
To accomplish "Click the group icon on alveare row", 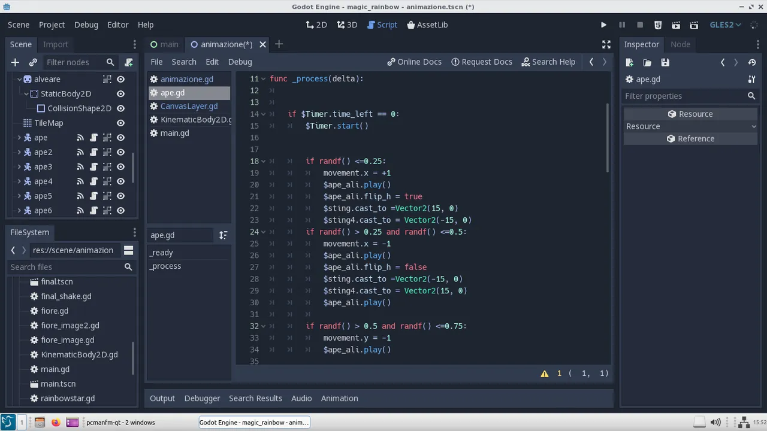I will (x=107, y=79).
